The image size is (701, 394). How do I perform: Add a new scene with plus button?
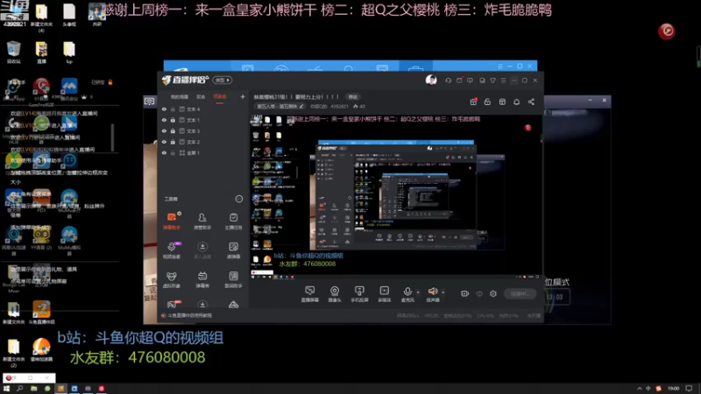[x=243, y=96]
